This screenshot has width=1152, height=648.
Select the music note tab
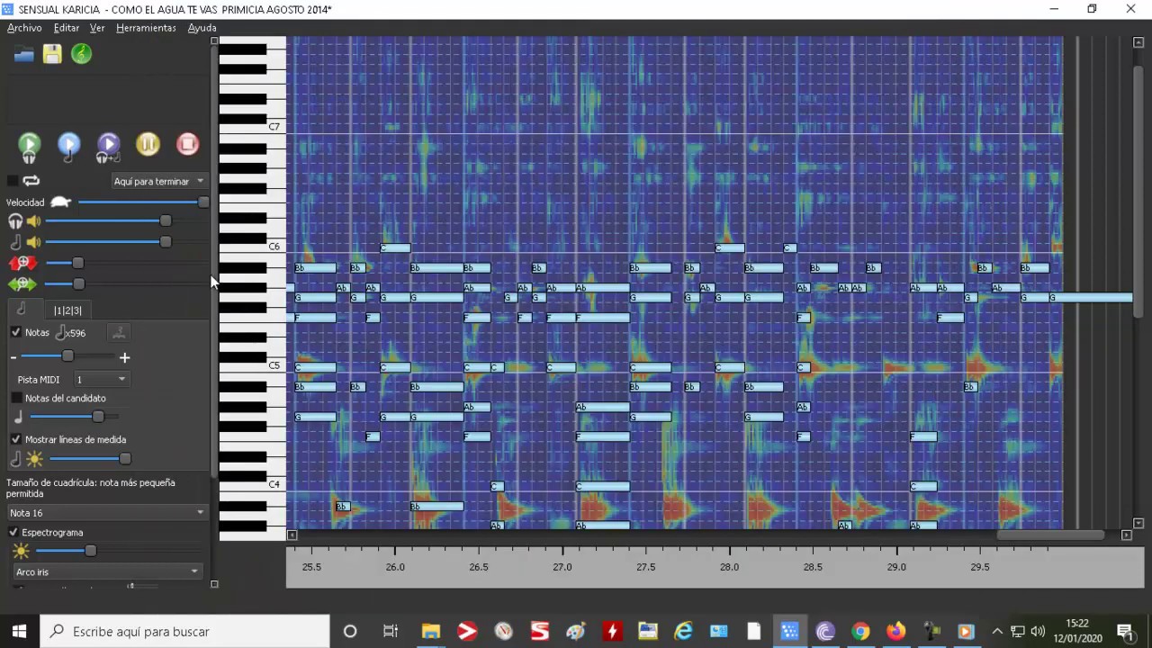point(22,309)
